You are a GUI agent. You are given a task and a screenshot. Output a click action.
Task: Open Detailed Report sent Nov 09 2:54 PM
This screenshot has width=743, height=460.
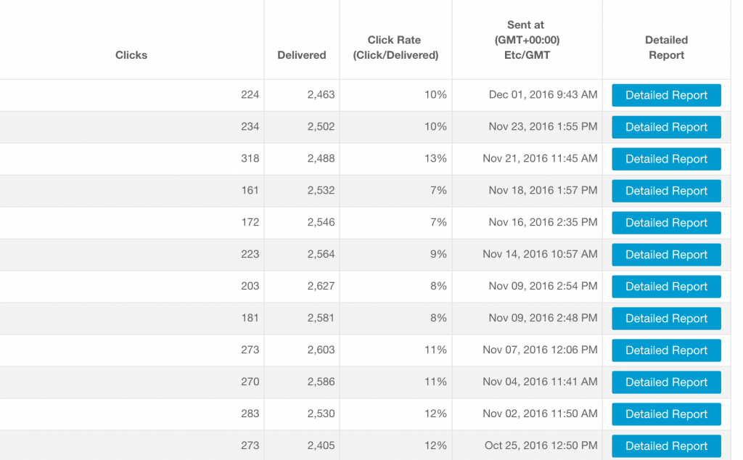(x=666, y=287)
